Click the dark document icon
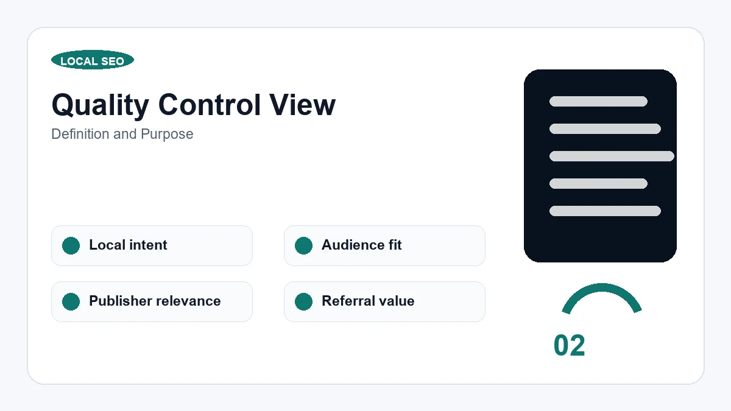Screen dimensions: 731x411 pyautogui.click(x=600, y=166)
